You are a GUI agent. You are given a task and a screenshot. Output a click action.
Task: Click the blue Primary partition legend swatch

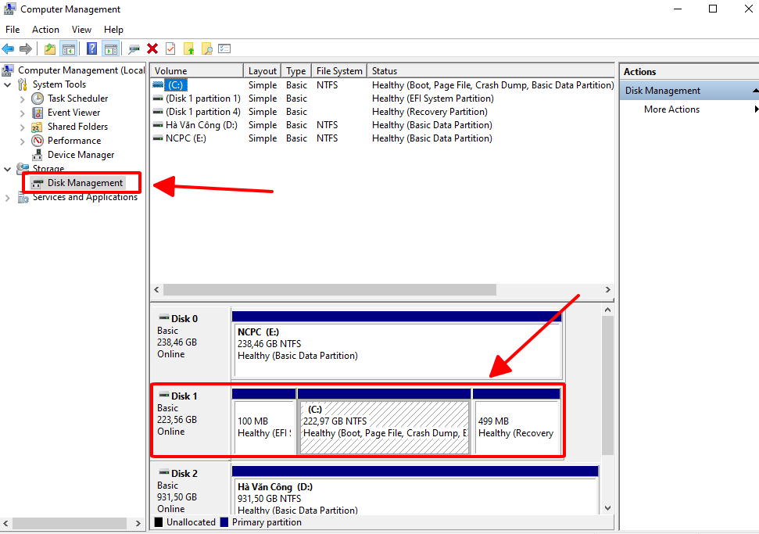[224, 522]
